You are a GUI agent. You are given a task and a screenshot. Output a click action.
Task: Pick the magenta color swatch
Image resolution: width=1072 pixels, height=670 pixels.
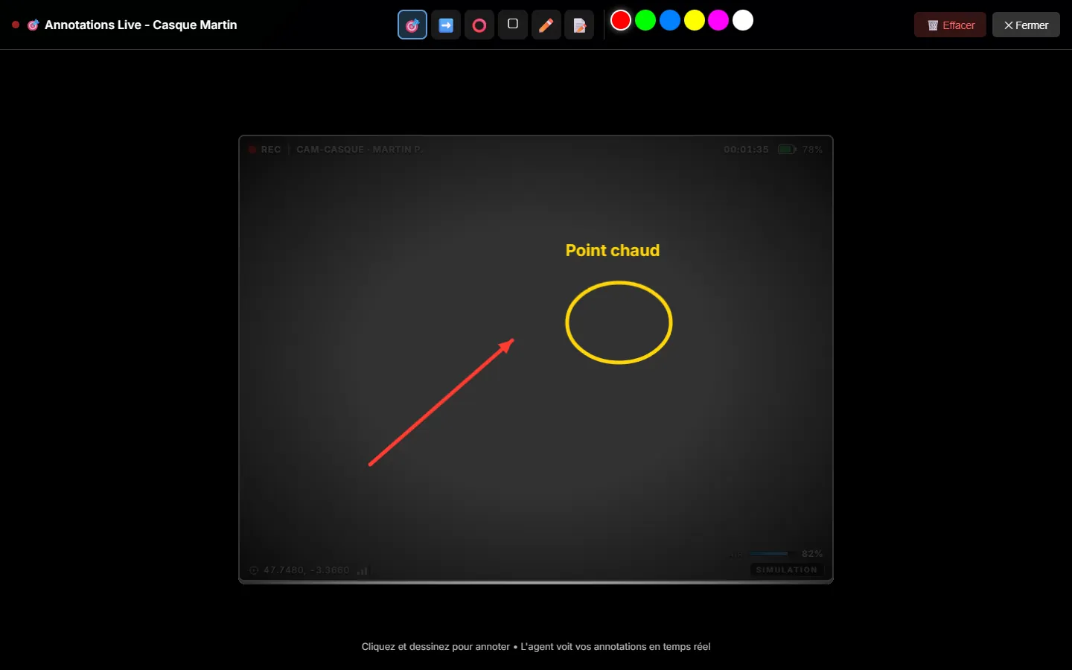click(x=718, y=21)
